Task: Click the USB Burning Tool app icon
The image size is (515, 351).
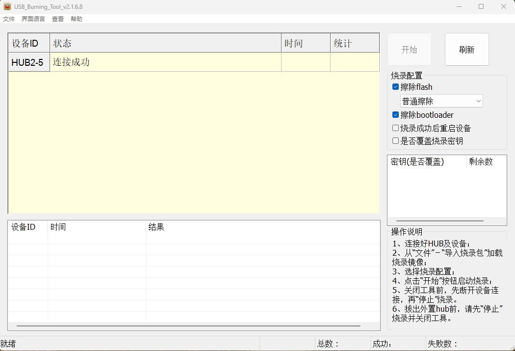Action: [7, 6]
